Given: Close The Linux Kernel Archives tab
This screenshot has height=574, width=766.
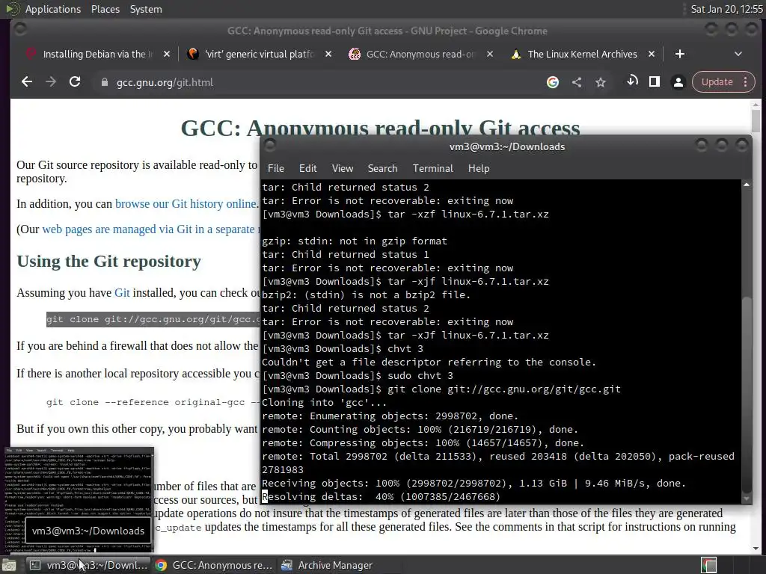Looking at the screenshot, I should pos(652,54).
